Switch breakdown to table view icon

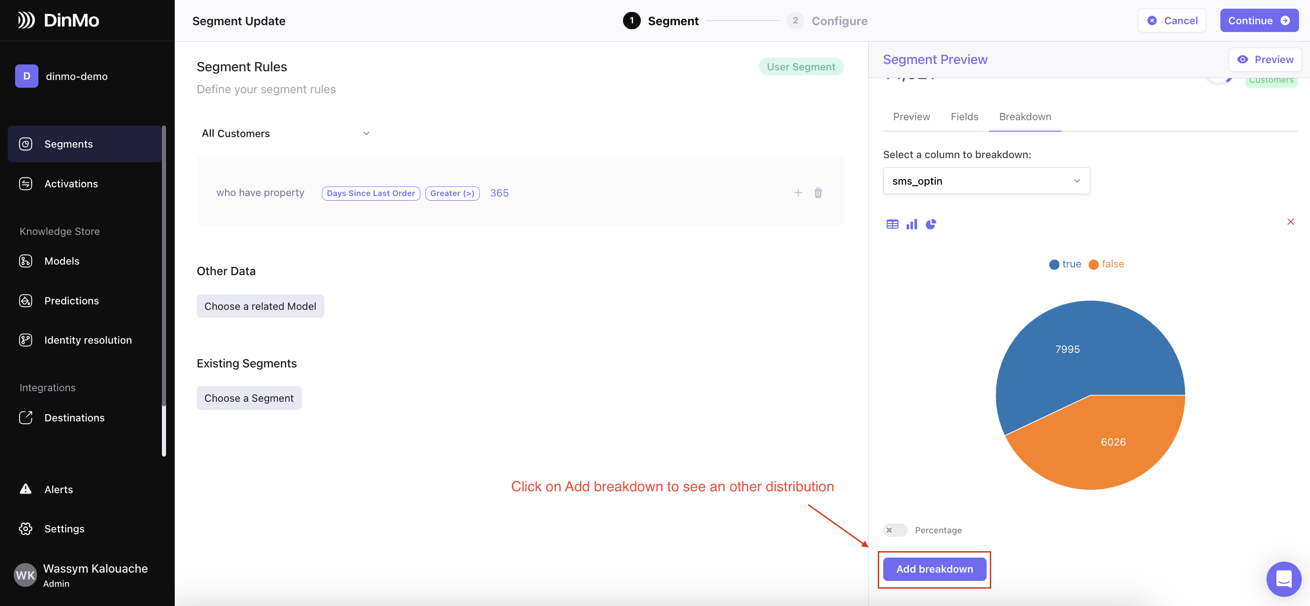click(x=892, y=224)
